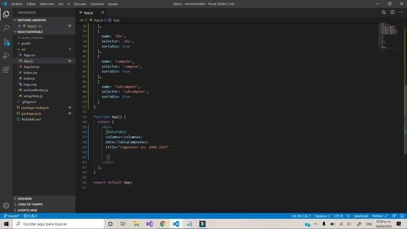Open Chrome from the taskbar
The image size is (407, 229).
tap(163, 224)
